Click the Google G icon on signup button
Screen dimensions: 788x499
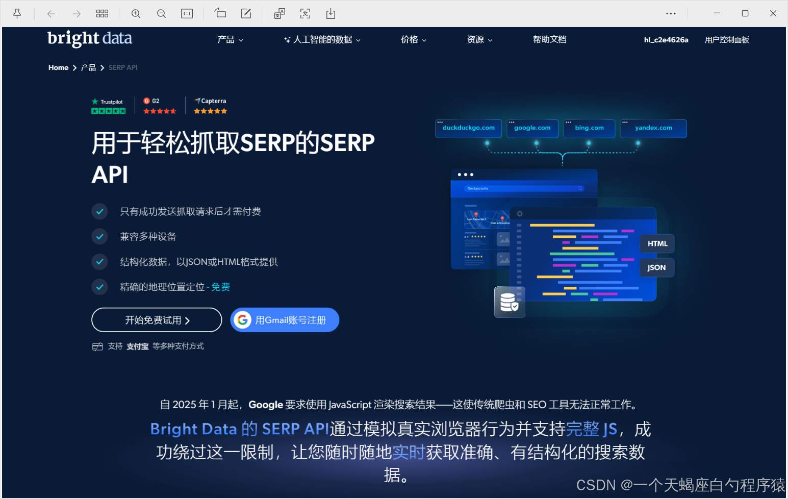coord(243,320)
